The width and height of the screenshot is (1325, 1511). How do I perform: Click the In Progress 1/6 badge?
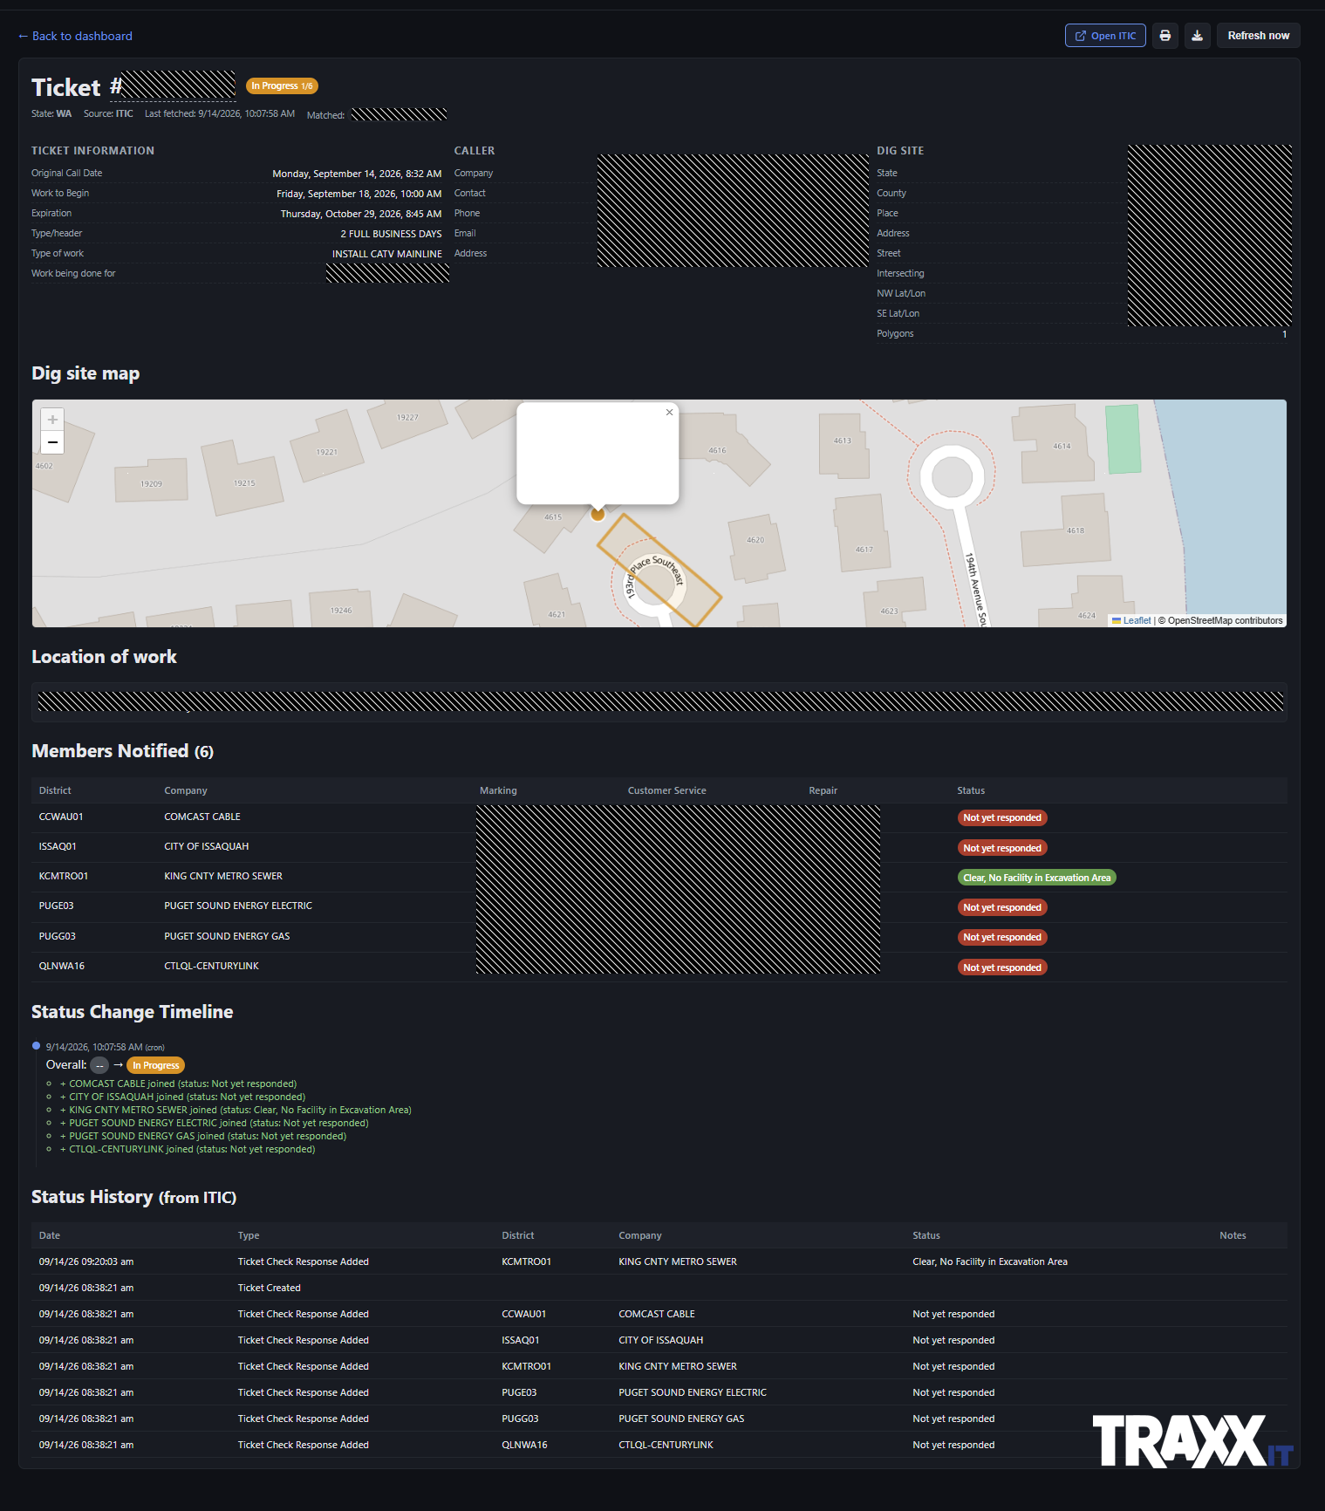click(x=282, y=85)
